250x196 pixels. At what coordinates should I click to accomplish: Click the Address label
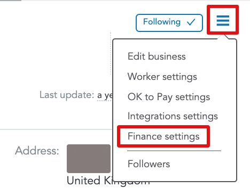click(x=37, y=151)
